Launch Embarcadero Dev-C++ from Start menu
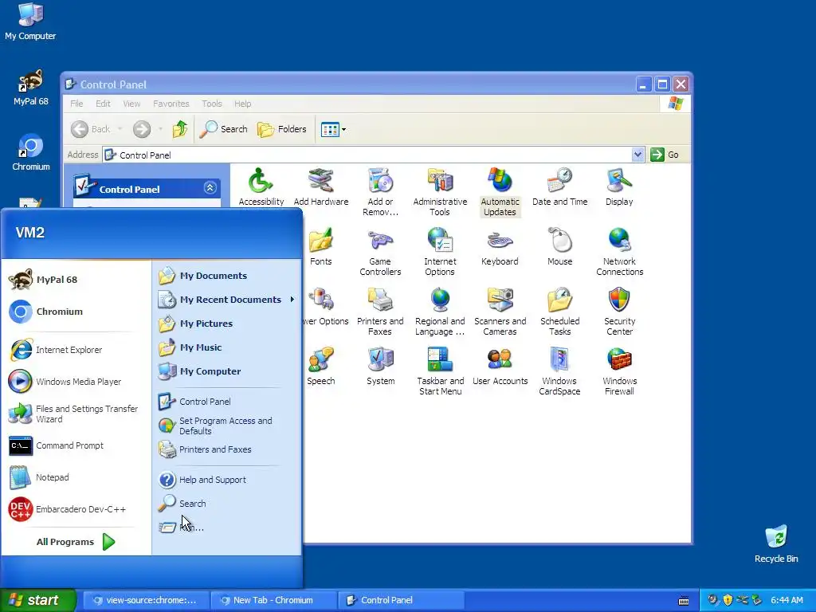This screenshot has width=816, height=612. pos(76,509)
